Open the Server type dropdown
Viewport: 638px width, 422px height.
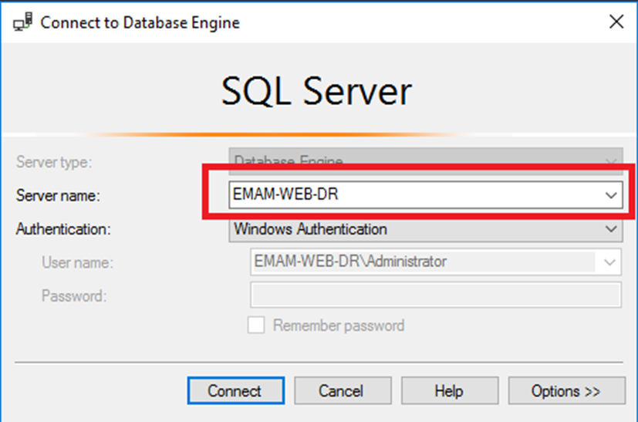click(x=426, y=160)
